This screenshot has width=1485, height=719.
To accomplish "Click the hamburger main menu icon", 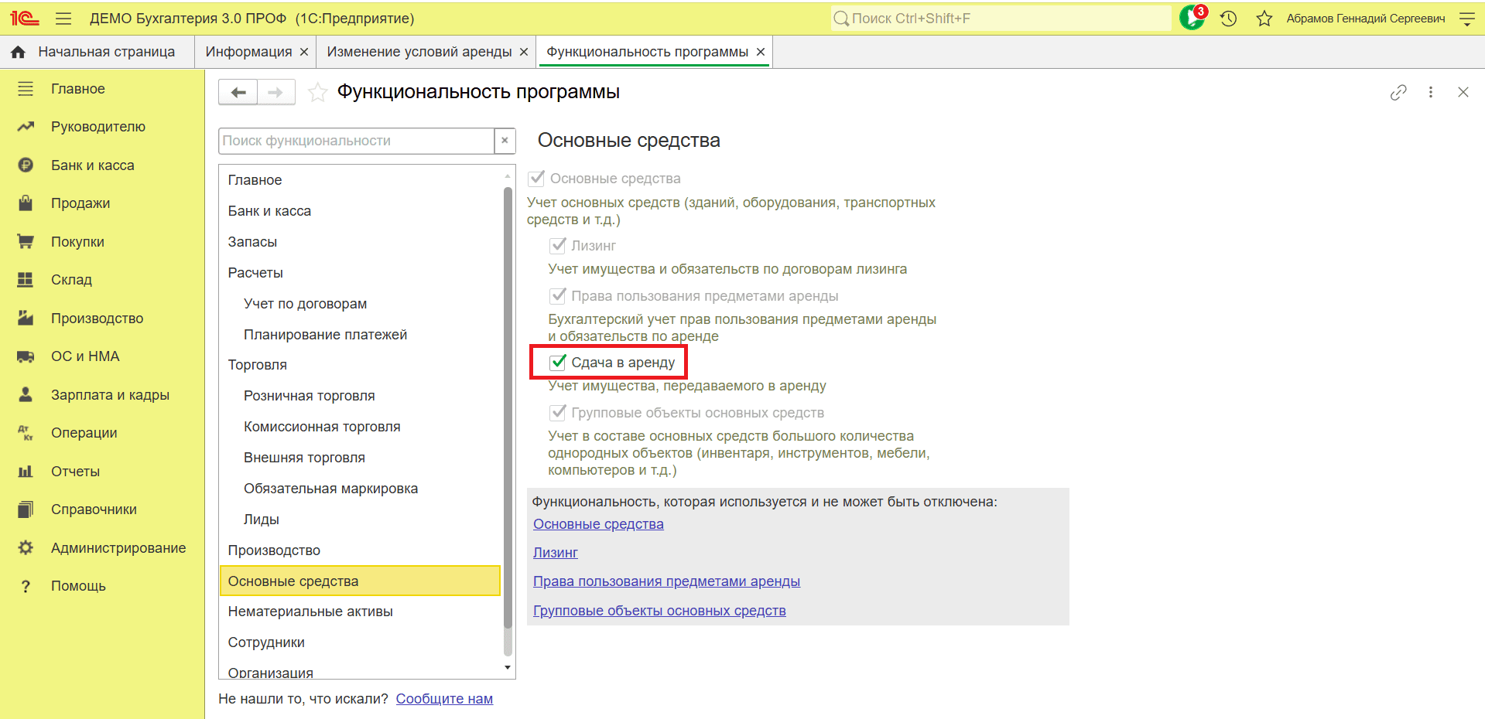I will [x=63, y=19].
